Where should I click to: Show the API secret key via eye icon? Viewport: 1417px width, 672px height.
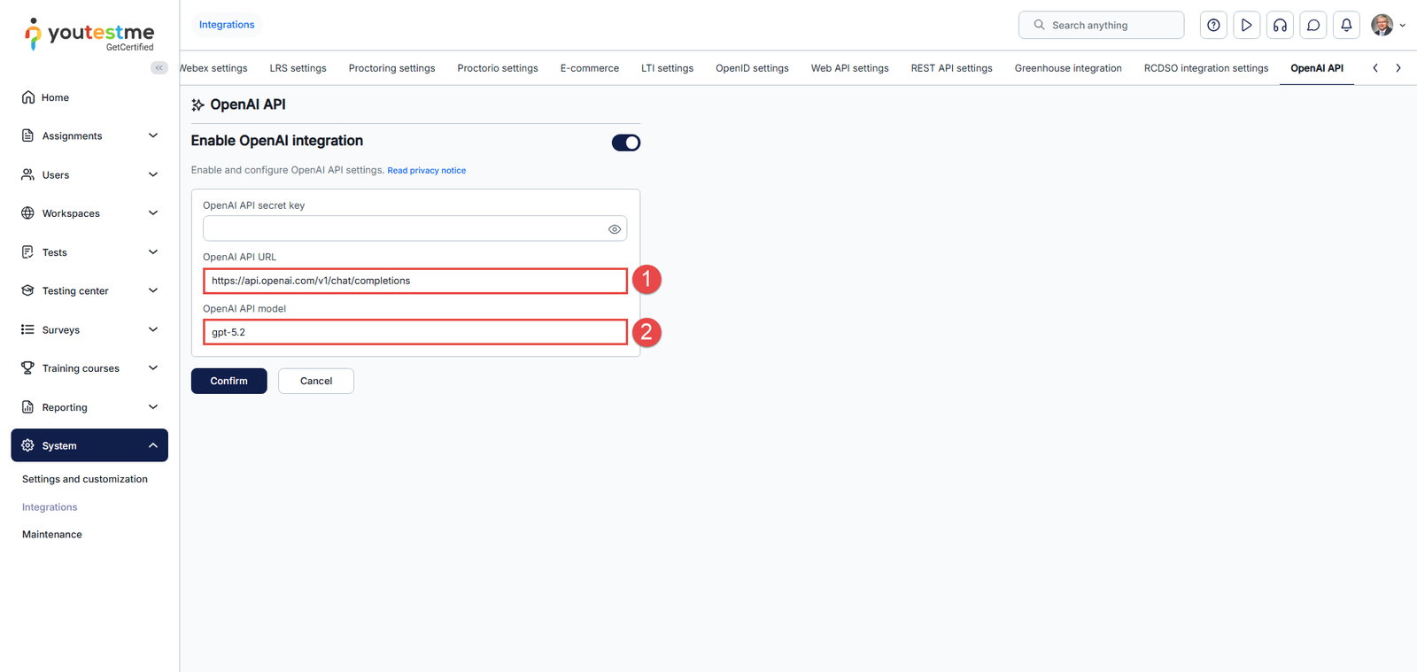tap(614, 229)
